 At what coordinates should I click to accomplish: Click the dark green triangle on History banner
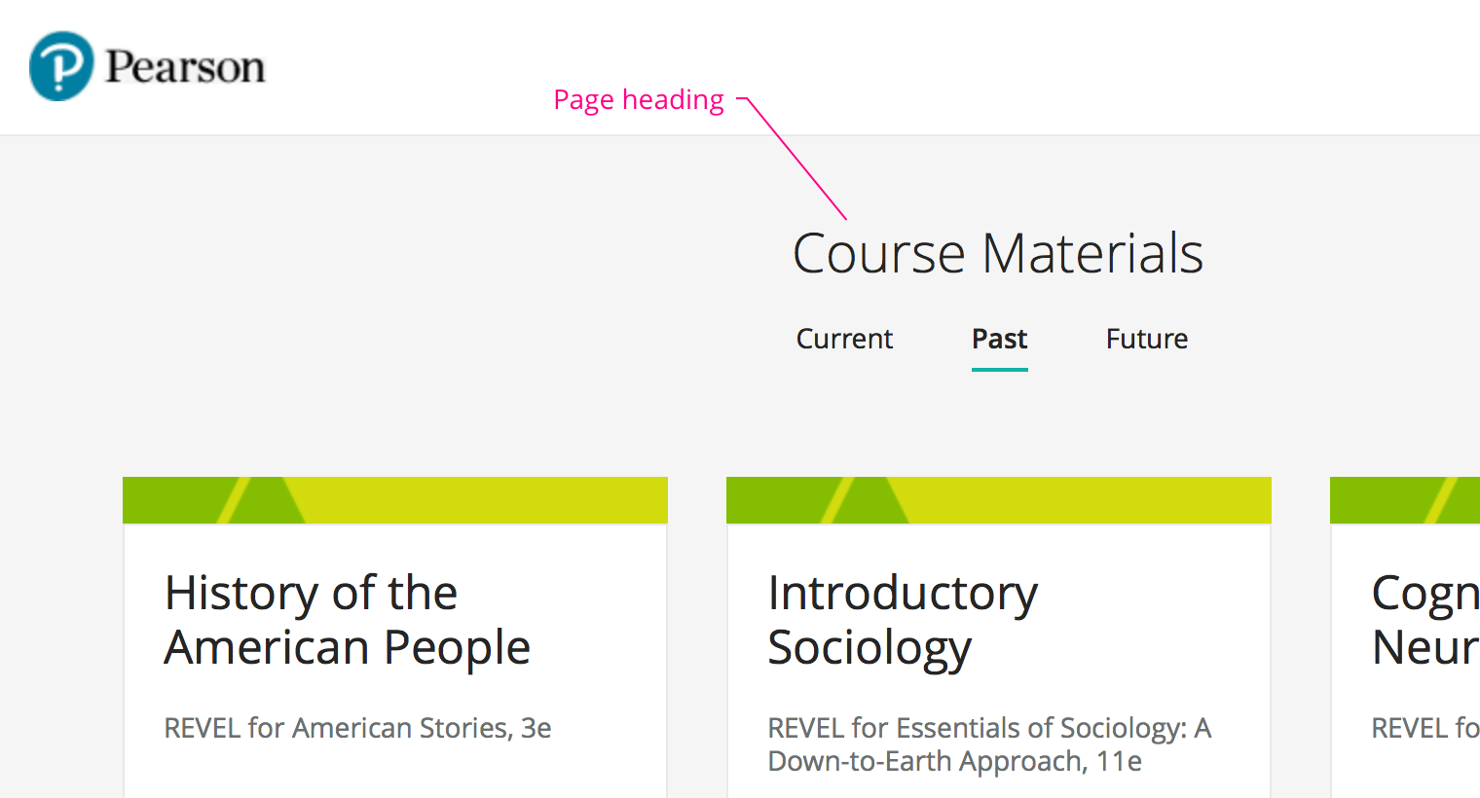tap(270, 504)
